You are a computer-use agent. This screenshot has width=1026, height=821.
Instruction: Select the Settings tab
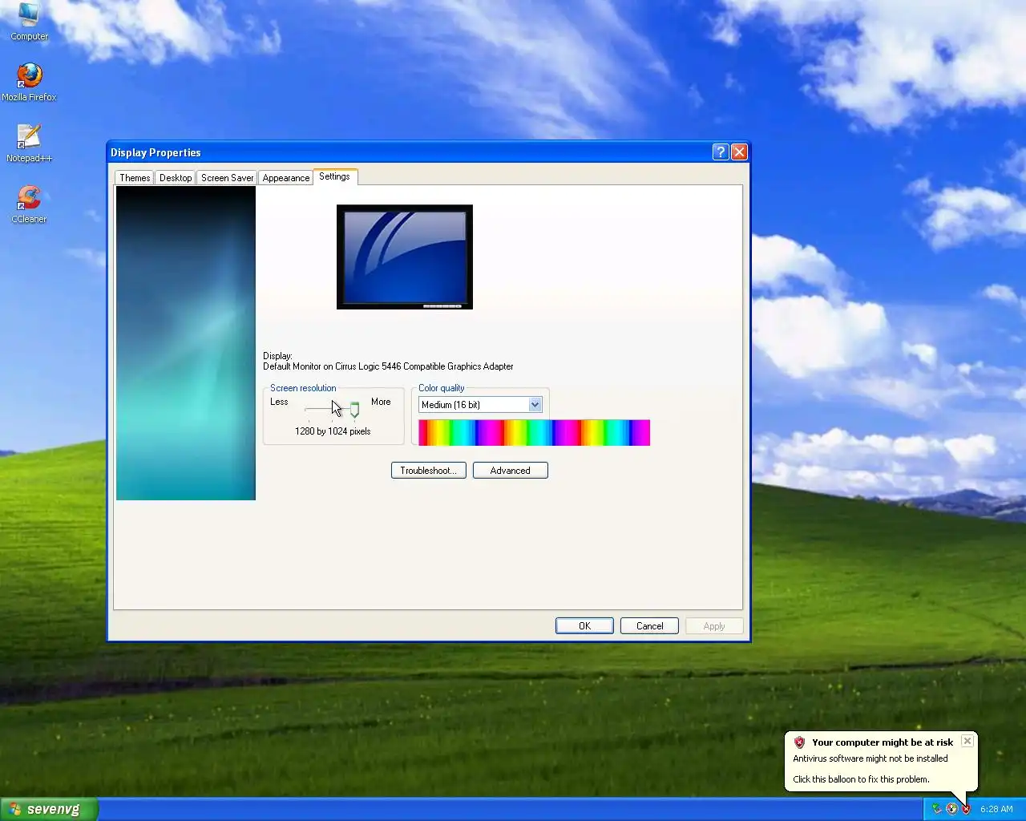click(x=334, y=176)
